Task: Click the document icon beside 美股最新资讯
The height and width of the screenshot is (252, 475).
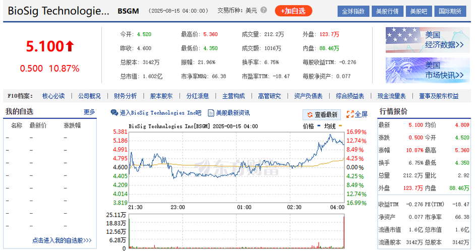Action: [211, 113]
